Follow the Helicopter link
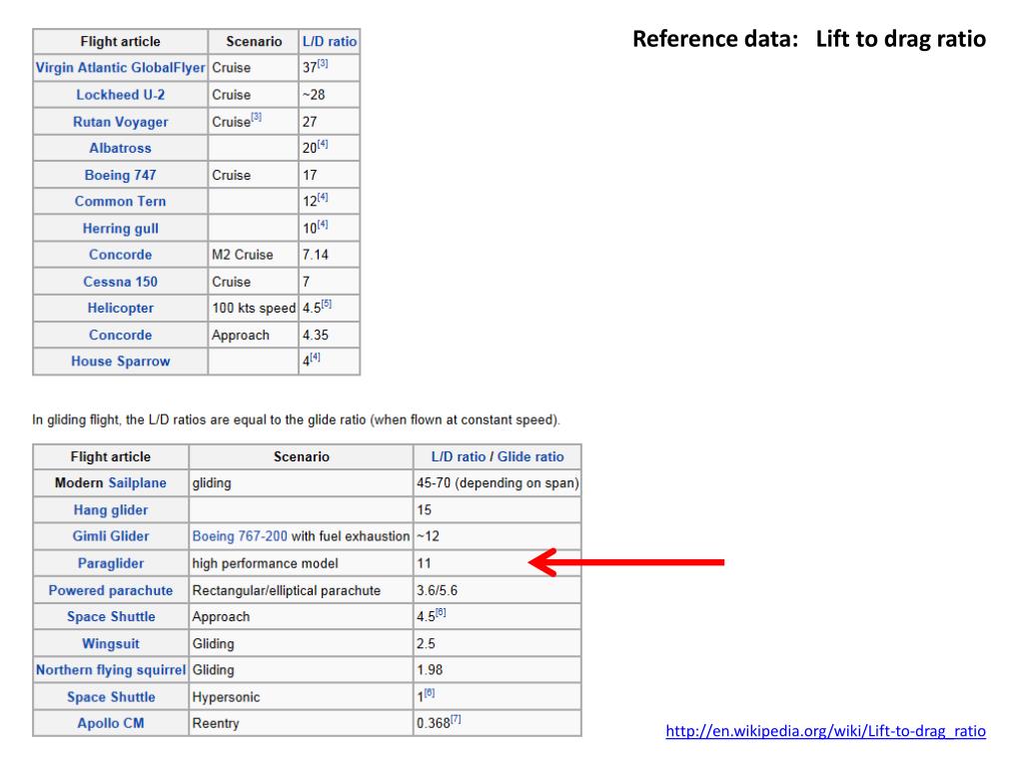The image size is (1023, 767). 120,308
